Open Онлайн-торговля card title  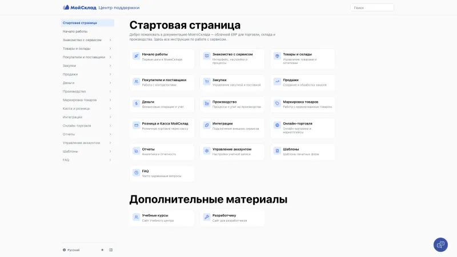point(298,123)
